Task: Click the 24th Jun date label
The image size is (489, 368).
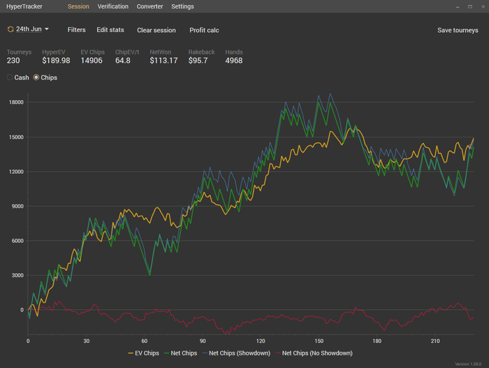Action: point(29,29)
